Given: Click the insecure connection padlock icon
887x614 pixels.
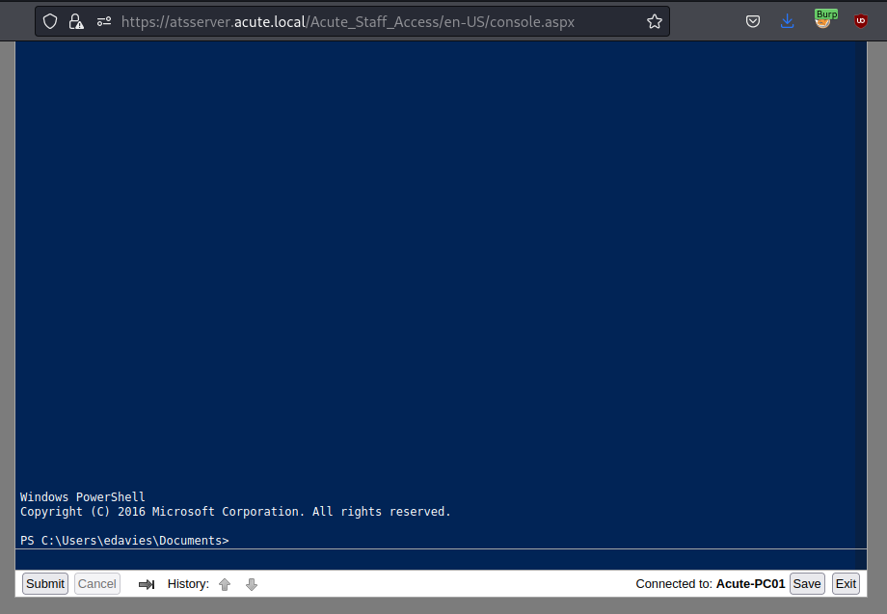Looking at the screenshot, I should coord(76,20).
